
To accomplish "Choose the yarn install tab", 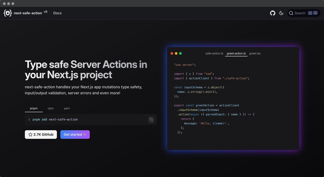I will click(x=66, y=108).
